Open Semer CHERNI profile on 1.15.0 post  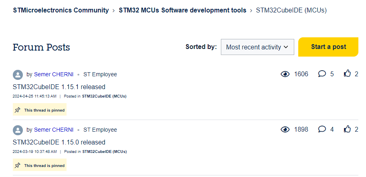(x=54, y=130)
